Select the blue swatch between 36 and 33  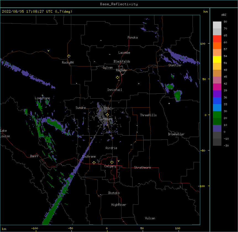pyautogui.click(x=217, y=101)
